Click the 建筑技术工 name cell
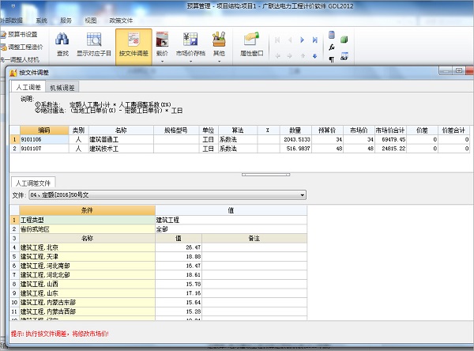This screenshot has width=474, height=351. point(121,149)
